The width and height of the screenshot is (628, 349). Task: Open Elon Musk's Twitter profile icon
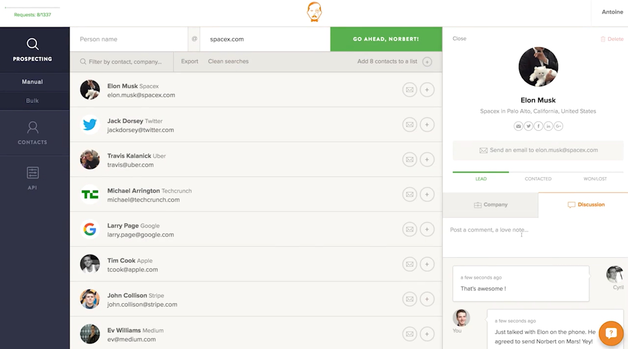(528, 126)
